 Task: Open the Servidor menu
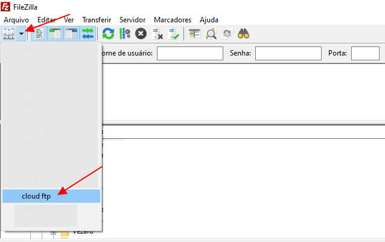[x=132, y=20]
